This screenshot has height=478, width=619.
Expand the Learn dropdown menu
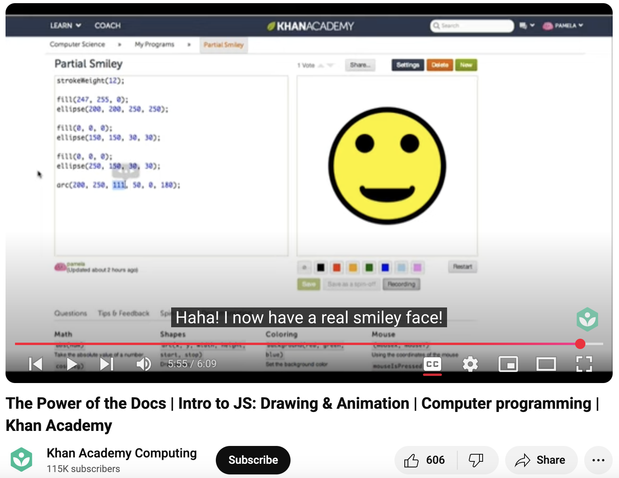pos(65,25)
